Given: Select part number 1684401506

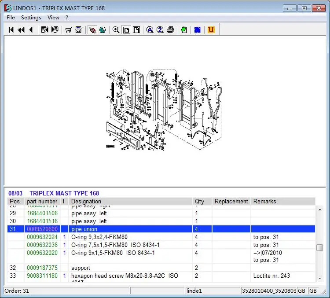Looking at the screenshot, I should (42, 213).
